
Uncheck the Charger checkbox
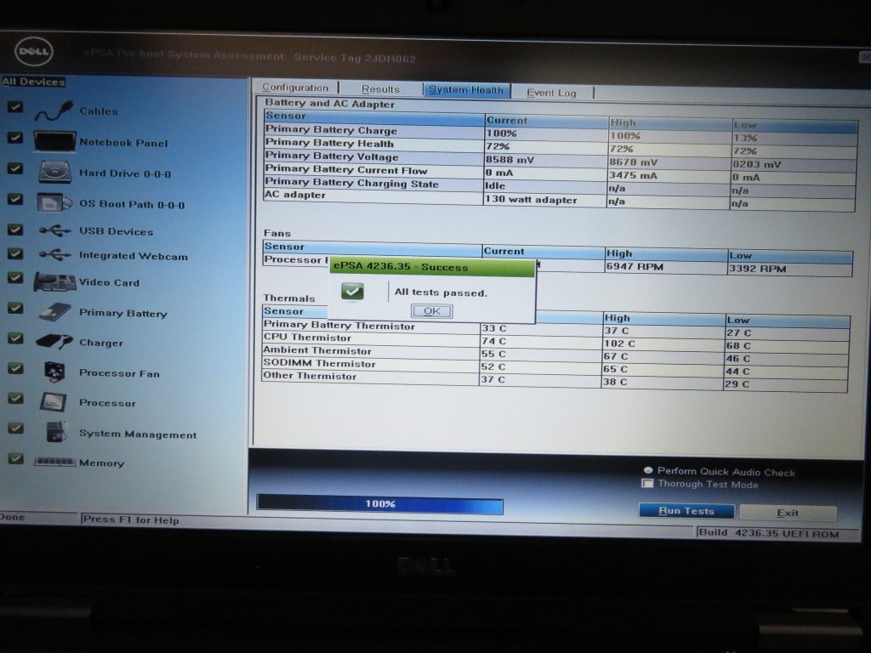(15, 338)
